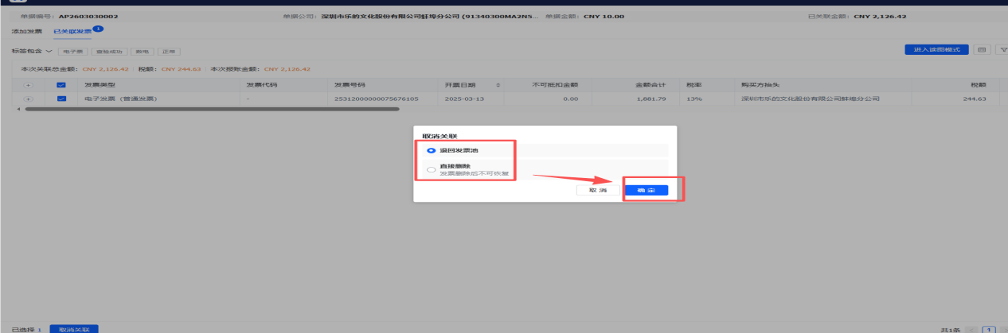Open the 已关联发票 tab
The image size is (1008, 333).
pyautogui.click(x=72, y=31)
